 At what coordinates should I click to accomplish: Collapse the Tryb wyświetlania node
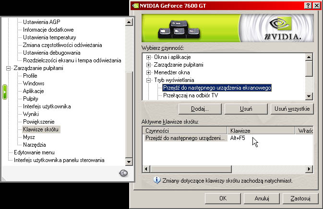[x=148, y=80]
